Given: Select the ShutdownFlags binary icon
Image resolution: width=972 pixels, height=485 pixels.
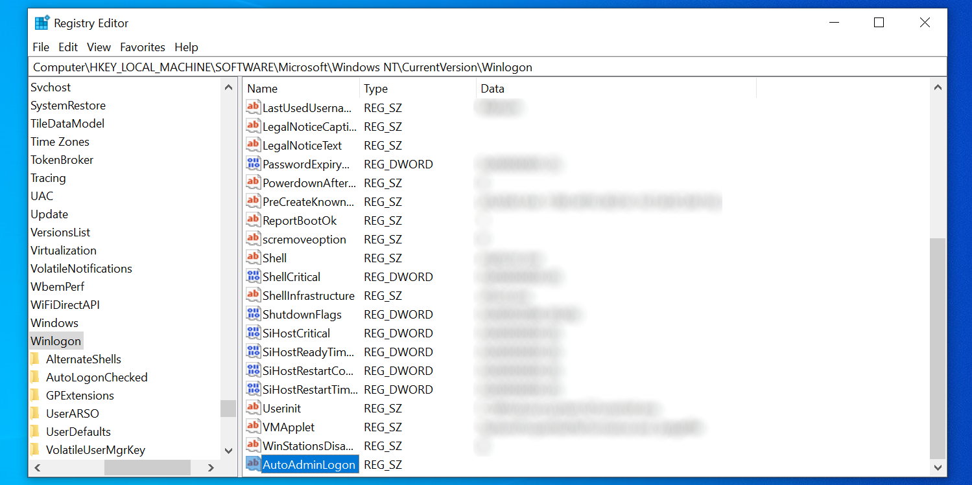Looking at the screenshot, I should point(253,314).
